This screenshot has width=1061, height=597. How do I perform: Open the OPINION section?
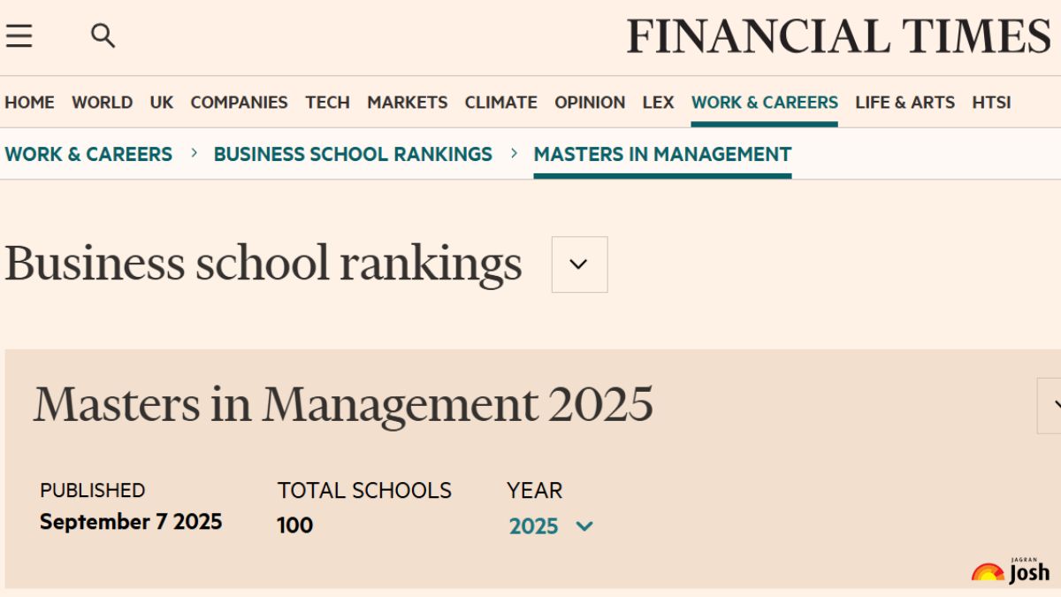point(590,103)
